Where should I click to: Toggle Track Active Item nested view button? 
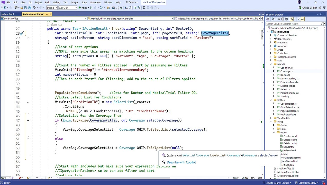coord(292,19)
